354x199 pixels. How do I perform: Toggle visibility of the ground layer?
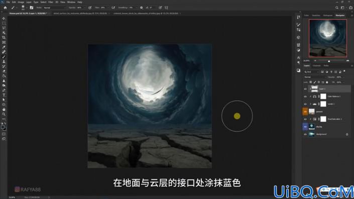305,112
